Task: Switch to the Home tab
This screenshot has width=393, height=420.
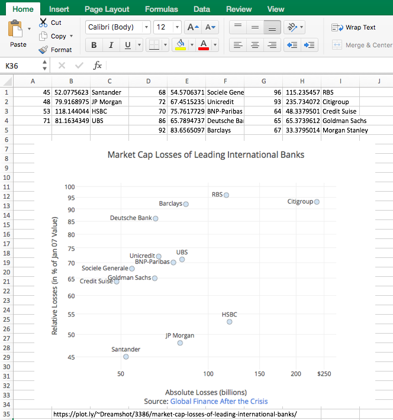Action: [23, 9]
